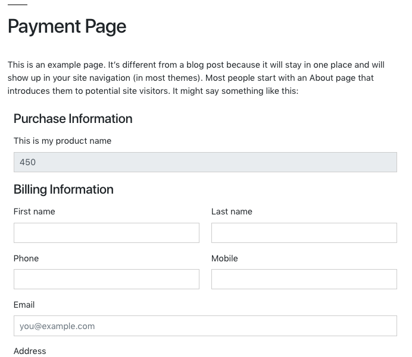Click the "Mobile" label text
Screen dimensions: 412x357
(x=224, y=258)
